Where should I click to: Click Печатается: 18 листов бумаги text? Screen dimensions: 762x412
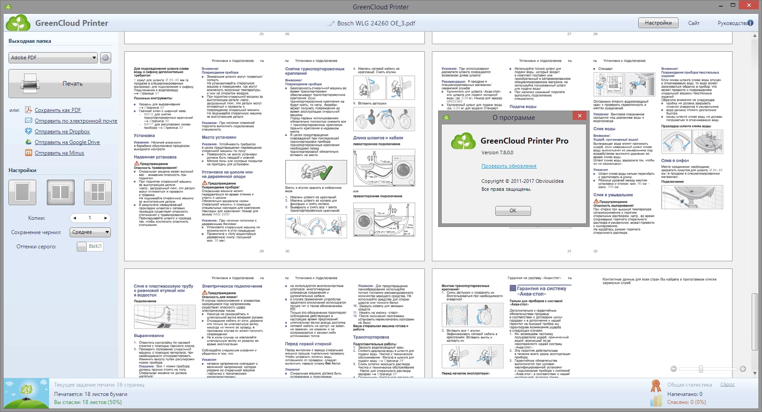91,394
